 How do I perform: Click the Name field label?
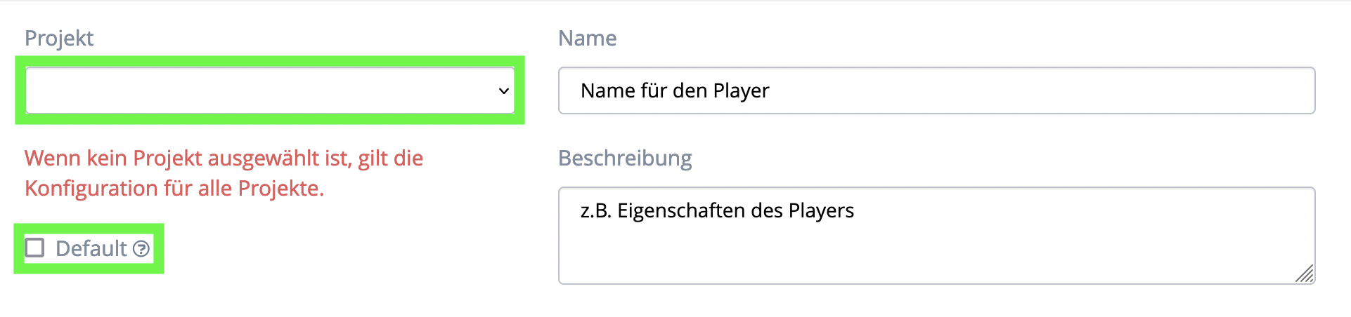click(587, 38)
